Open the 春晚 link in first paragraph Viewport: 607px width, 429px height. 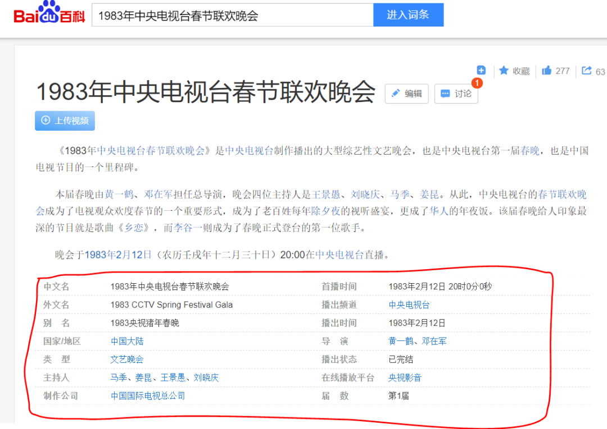tap(530, 151)
